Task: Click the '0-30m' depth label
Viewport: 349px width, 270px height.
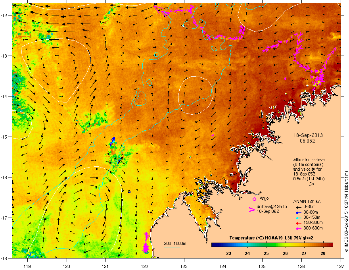Action: point(309,207)
